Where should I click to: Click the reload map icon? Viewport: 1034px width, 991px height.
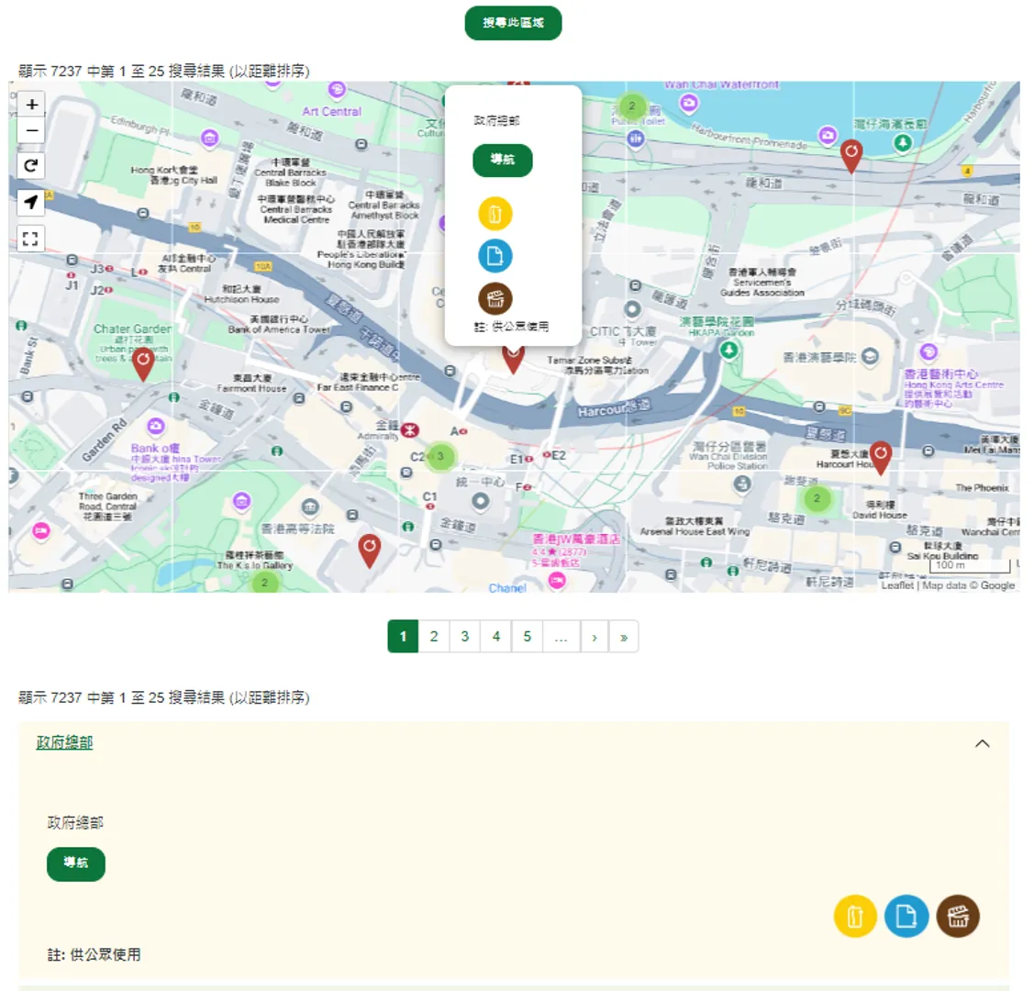coord(31,166)
